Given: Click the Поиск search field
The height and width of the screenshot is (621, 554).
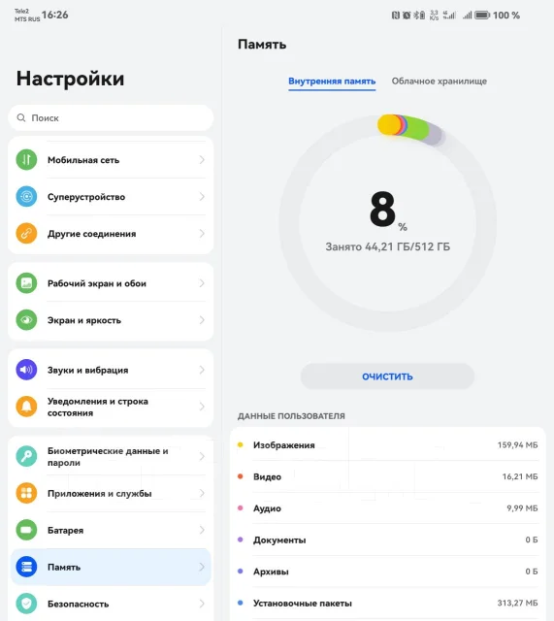Looking at the screenshot, I should click(111, 117).
